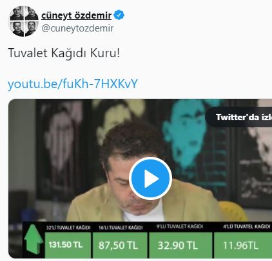Play the embedded video

tap(150, 179)
